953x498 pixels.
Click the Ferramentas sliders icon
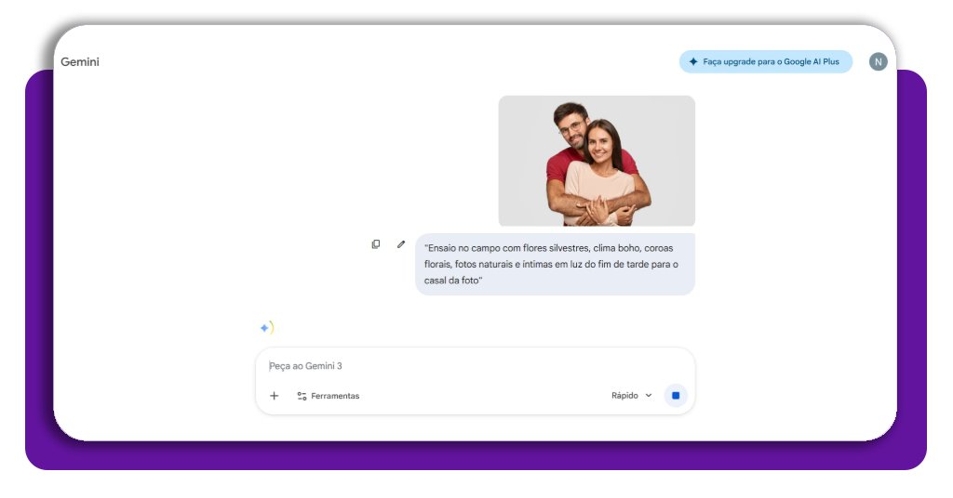click(x=302, y=396)
